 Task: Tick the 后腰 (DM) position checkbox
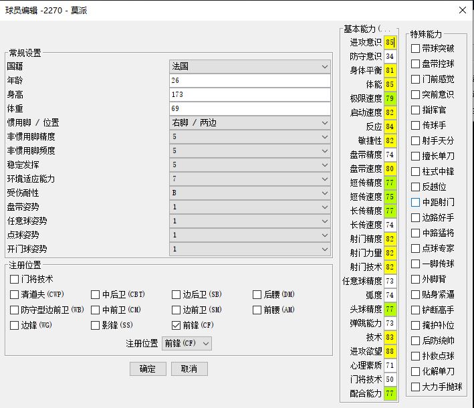(x=257, y=294)
